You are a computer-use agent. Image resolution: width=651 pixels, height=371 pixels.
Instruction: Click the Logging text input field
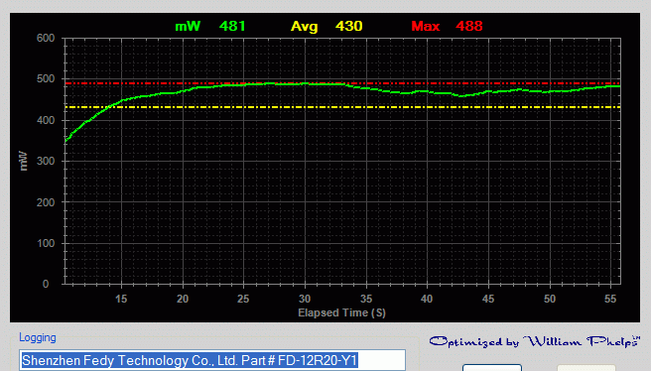(212, 360)
